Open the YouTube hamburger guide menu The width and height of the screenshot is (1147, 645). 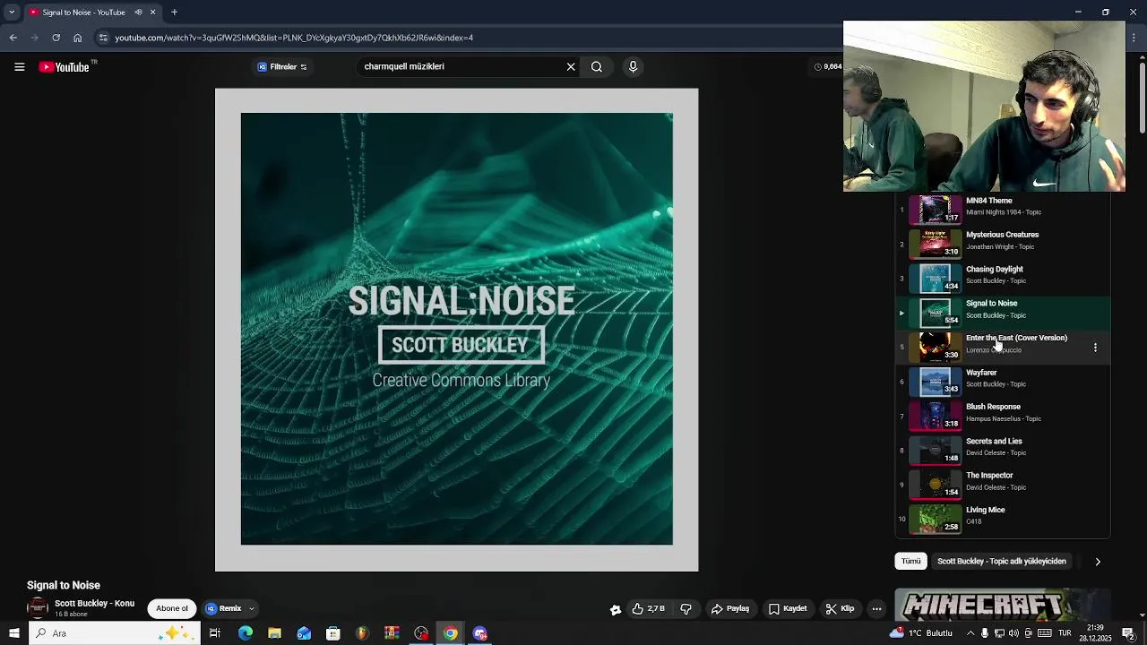coord(19,67)
